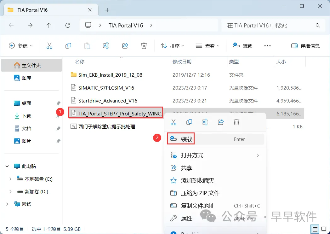Open 图库 in the sidebar

[x=31, y=78]
